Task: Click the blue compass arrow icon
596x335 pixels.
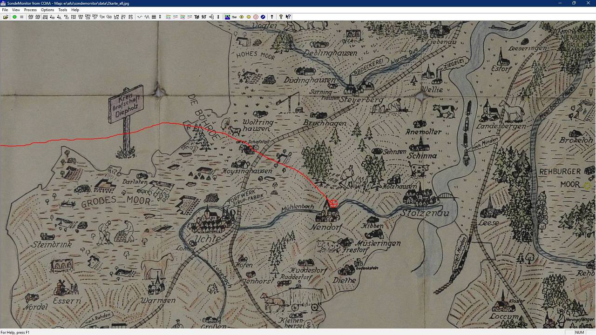Action: 263,17
